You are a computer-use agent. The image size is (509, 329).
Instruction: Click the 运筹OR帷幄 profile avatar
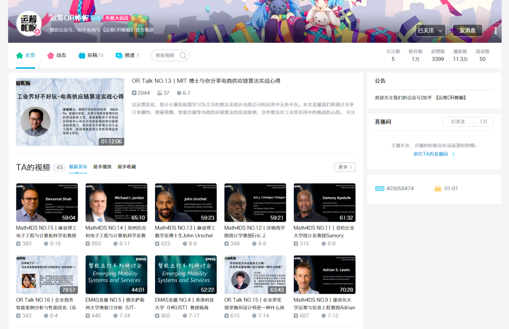[29, 24]
